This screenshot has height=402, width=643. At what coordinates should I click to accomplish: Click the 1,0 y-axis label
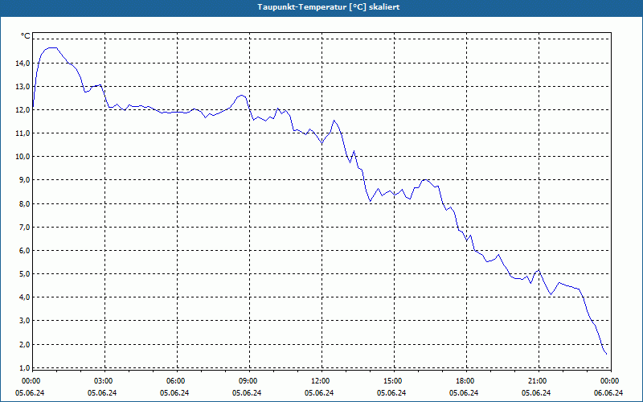point(24,368)
